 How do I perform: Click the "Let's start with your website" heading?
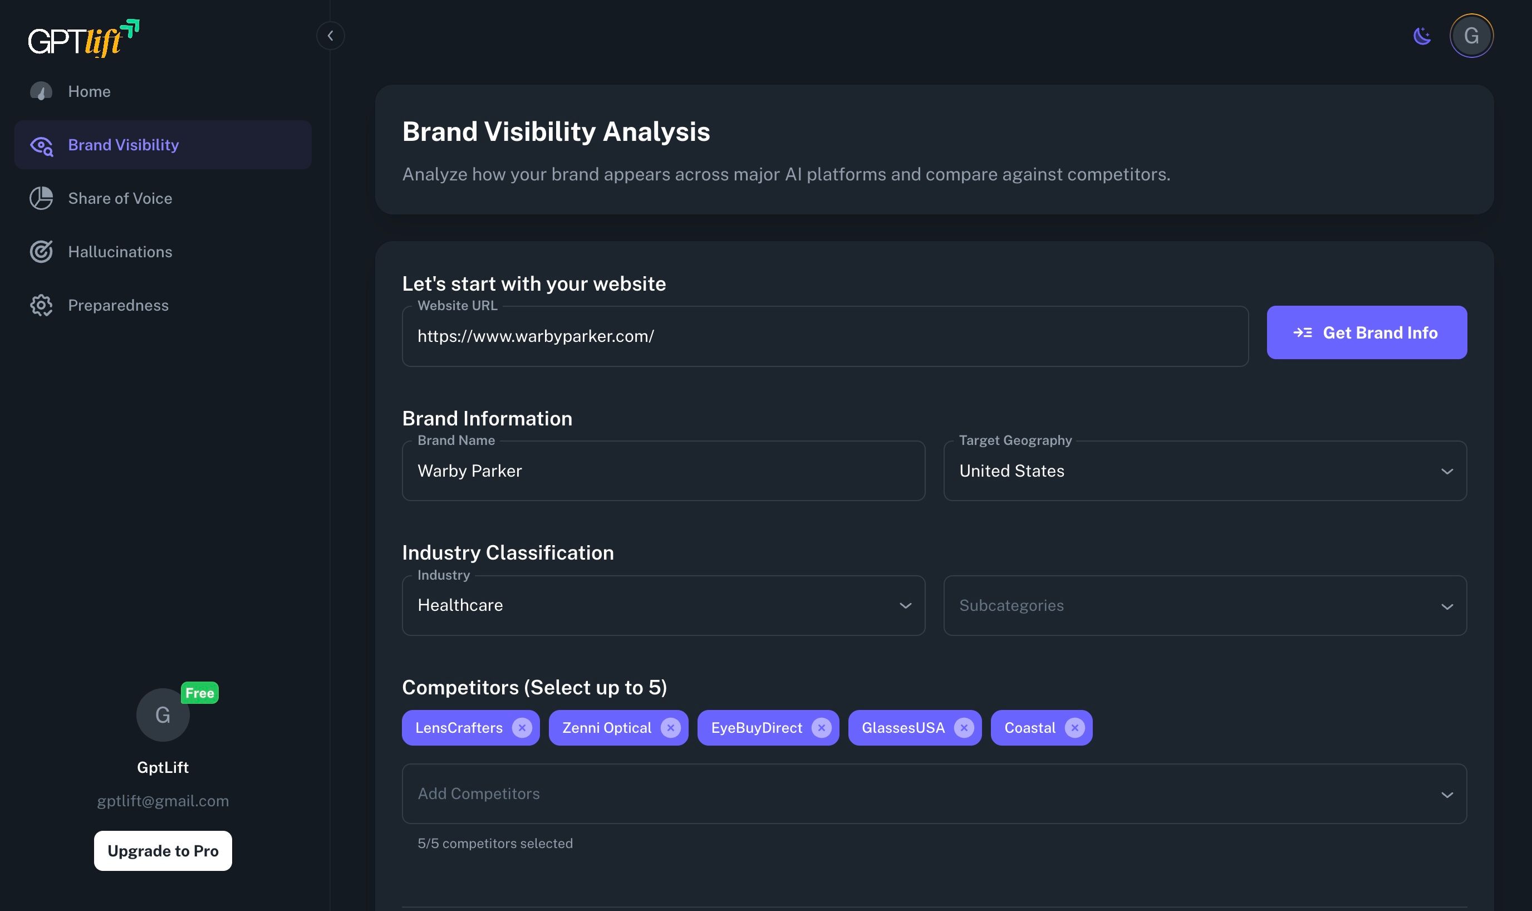point(534,283)
